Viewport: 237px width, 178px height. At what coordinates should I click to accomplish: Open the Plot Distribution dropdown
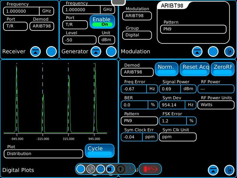(x=43, y=154)
